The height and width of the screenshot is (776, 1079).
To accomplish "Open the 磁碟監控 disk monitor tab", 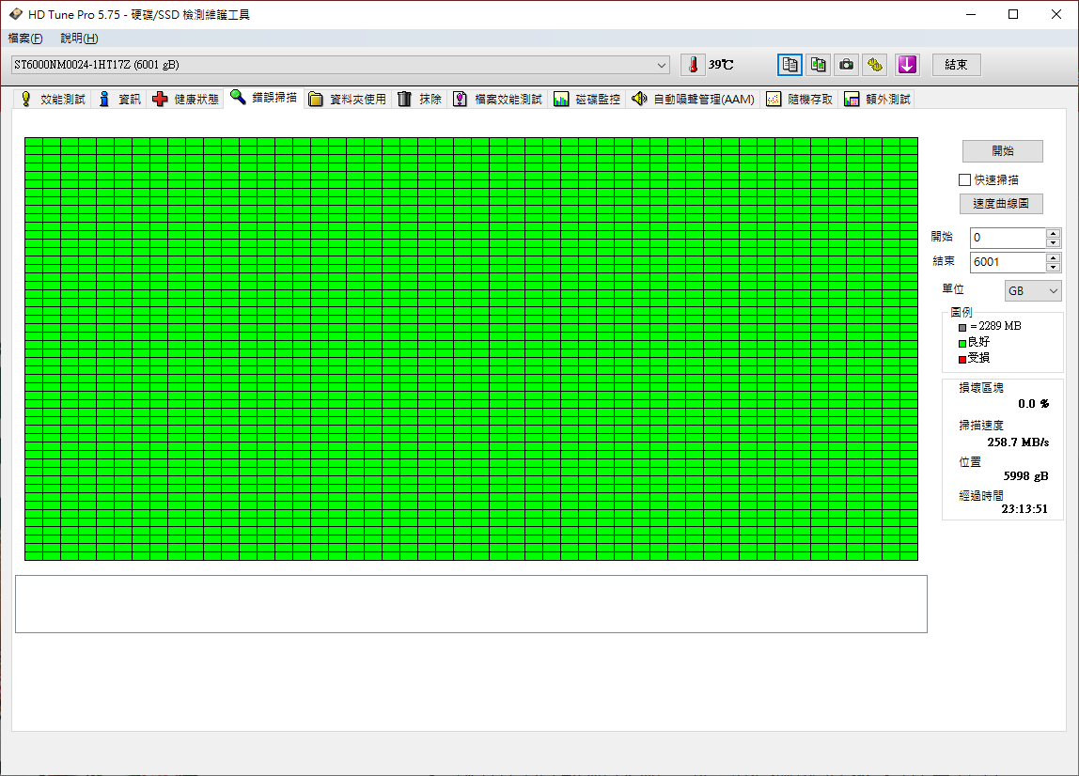I will tap(587, 99).
